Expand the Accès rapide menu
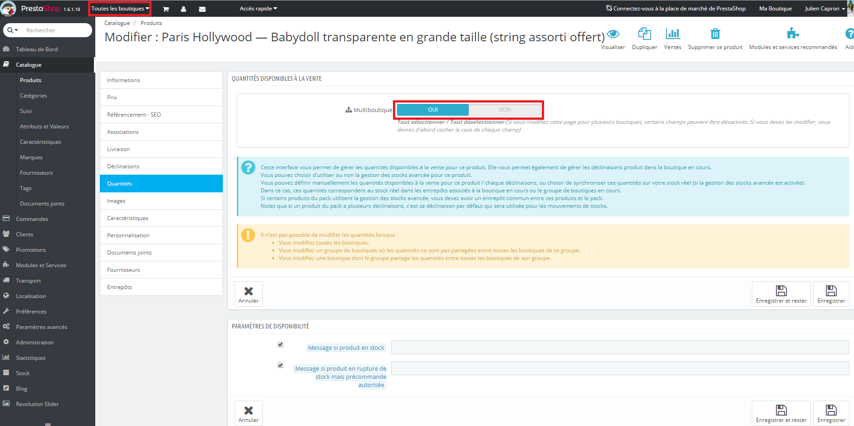Viewport: 854px width, 426px height. pyautogui.click(x=258, y=9)
